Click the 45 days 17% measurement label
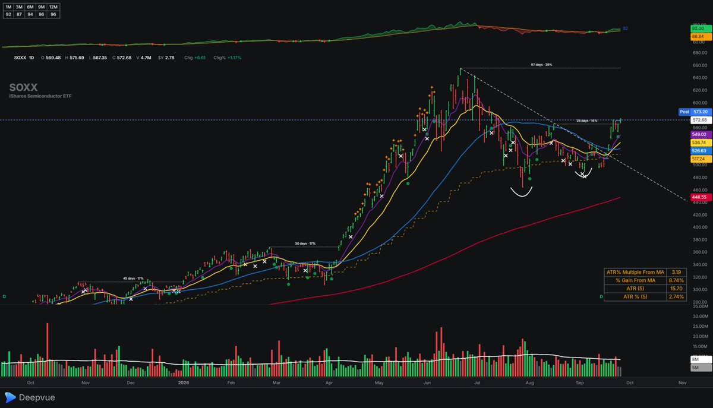Image resolution: width=713 pixels, height=408 pixels. 132,279
